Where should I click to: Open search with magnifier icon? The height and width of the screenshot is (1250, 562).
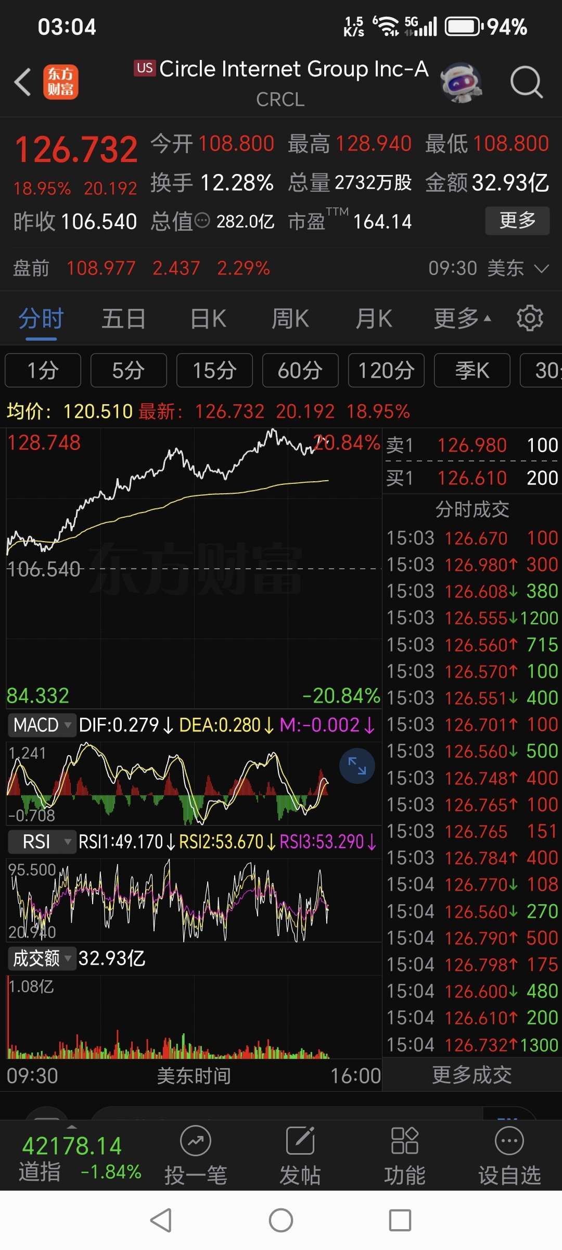point(527,82)
